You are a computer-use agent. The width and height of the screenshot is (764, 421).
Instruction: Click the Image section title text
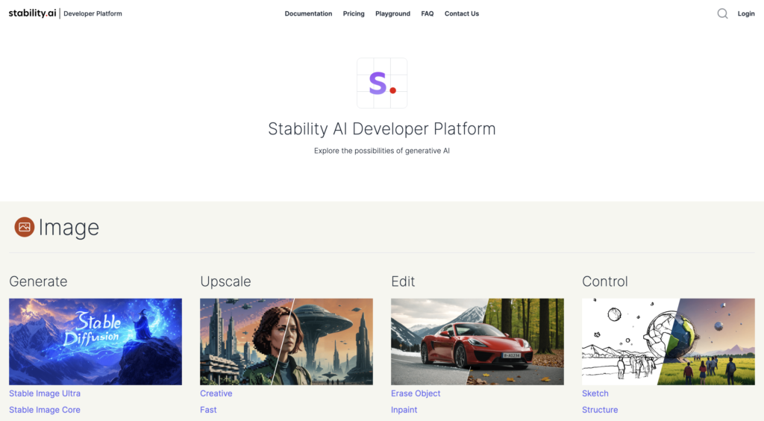tap(69, 228)
